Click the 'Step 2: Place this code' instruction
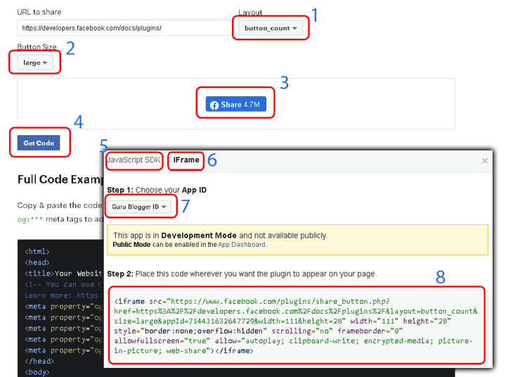 [242, 274]
